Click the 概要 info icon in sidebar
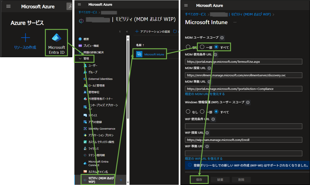The image size is (310, 185). (80, 39)
